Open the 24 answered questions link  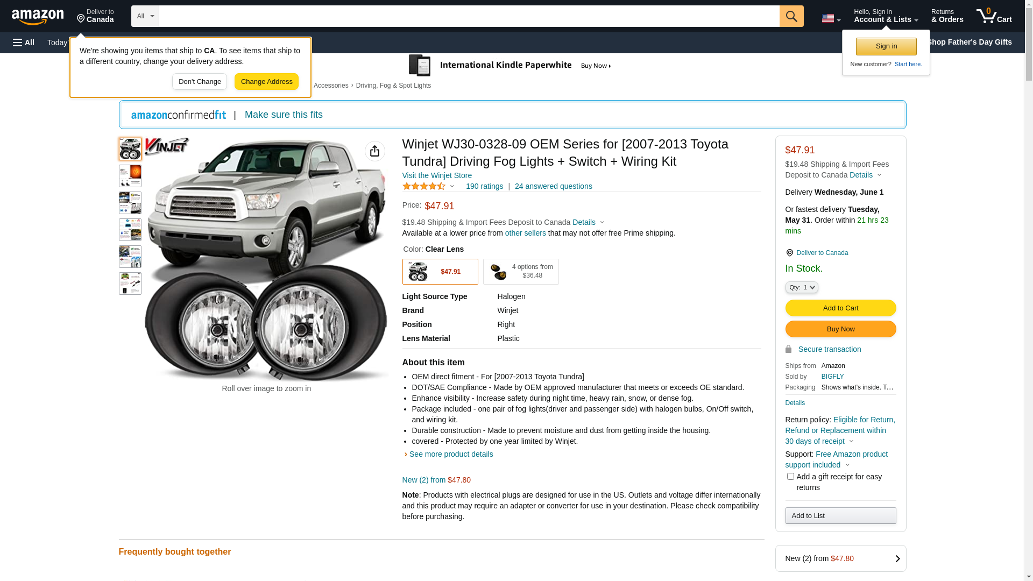[x=553, y=186]
